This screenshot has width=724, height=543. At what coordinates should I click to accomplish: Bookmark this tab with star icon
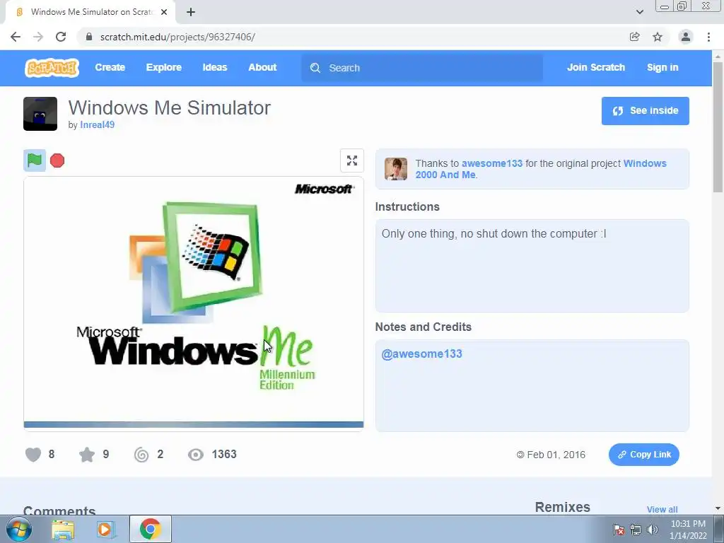658,37
